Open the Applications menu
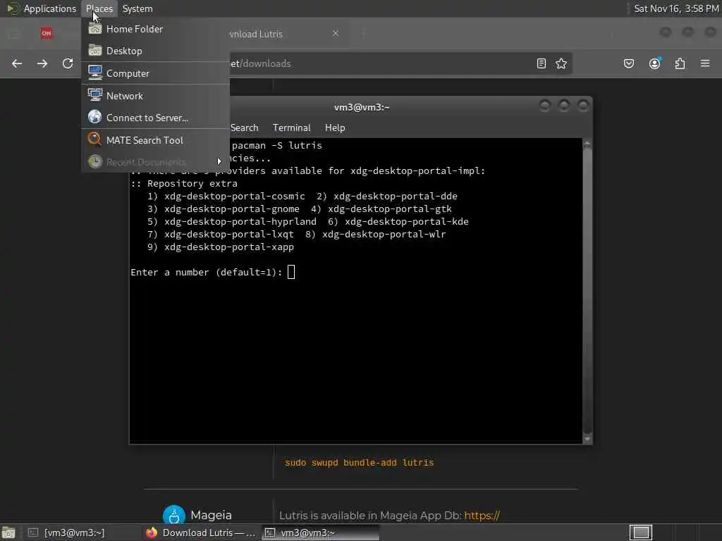Viewport: 722px width, 541px height. point(50,8)
